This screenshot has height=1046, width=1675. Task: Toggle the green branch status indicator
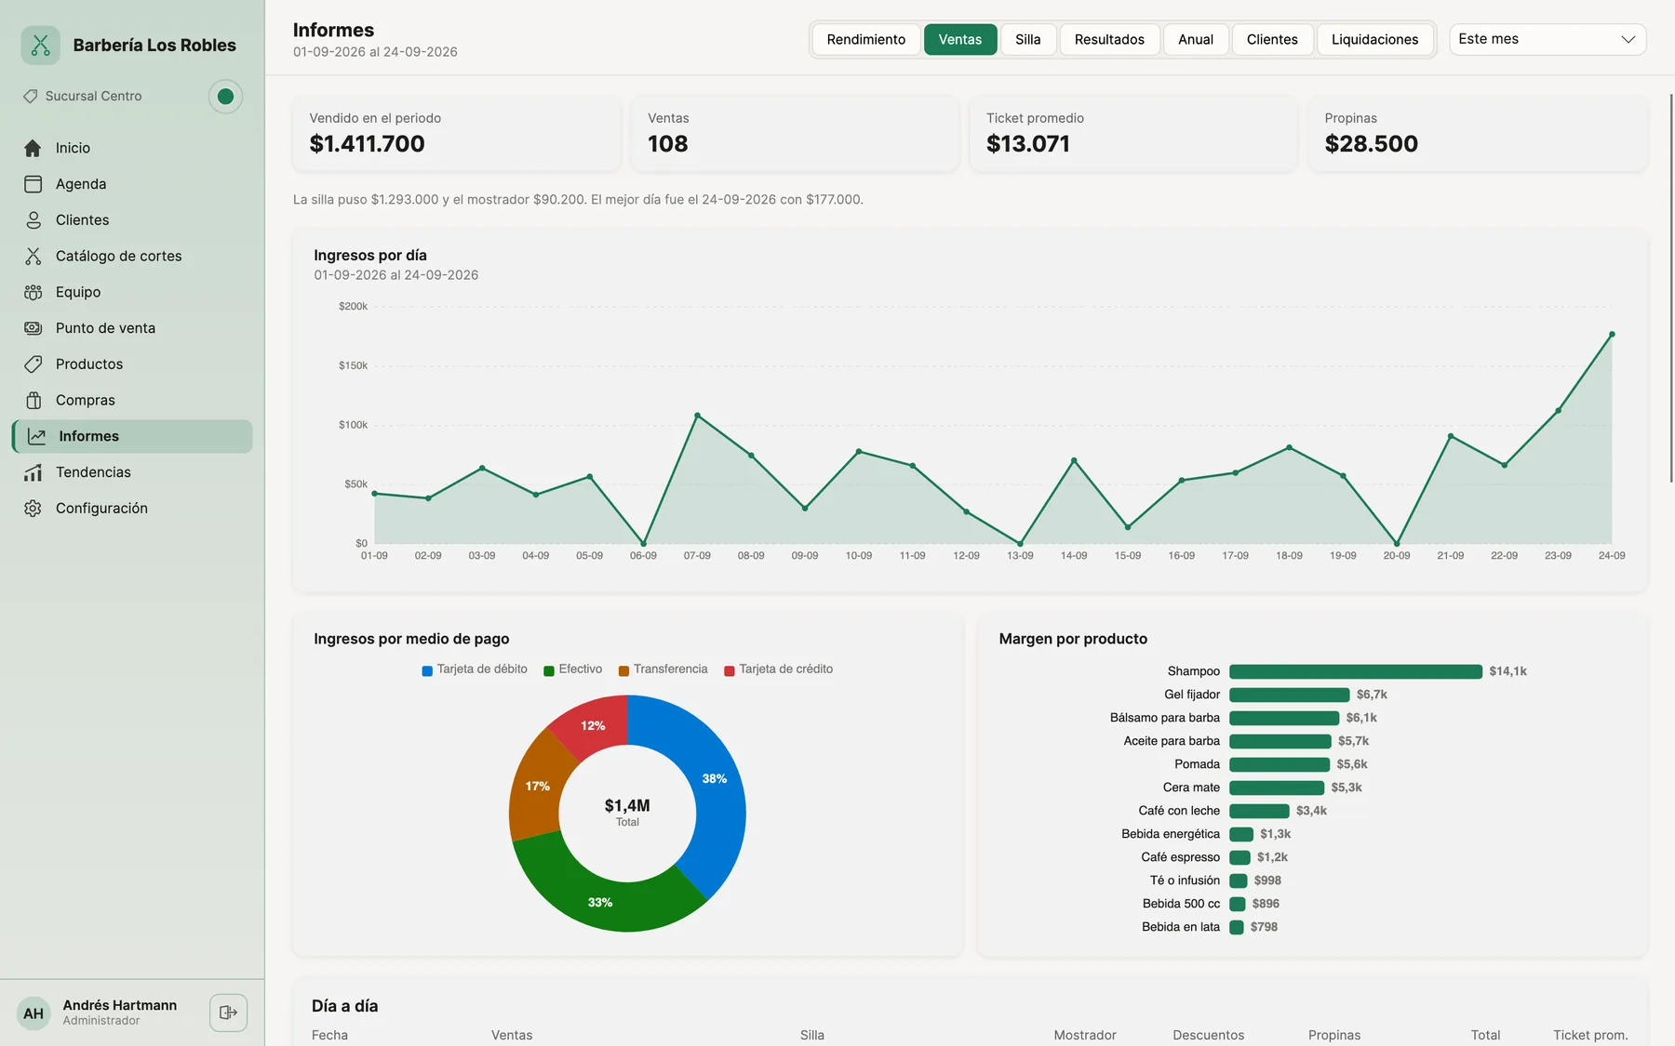[x=225, y=96]
